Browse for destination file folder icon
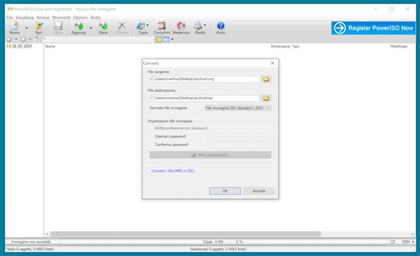This screenshot has width=420, height=256. point(266,98)
